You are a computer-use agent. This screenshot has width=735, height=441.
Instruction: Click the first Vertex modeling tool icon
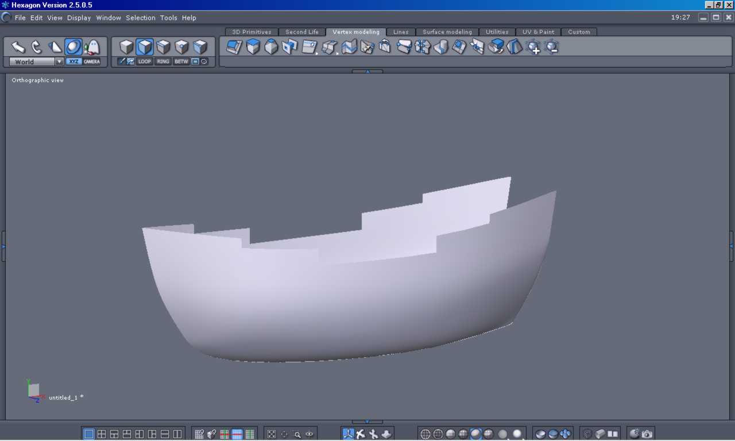(x=234, y=47)
